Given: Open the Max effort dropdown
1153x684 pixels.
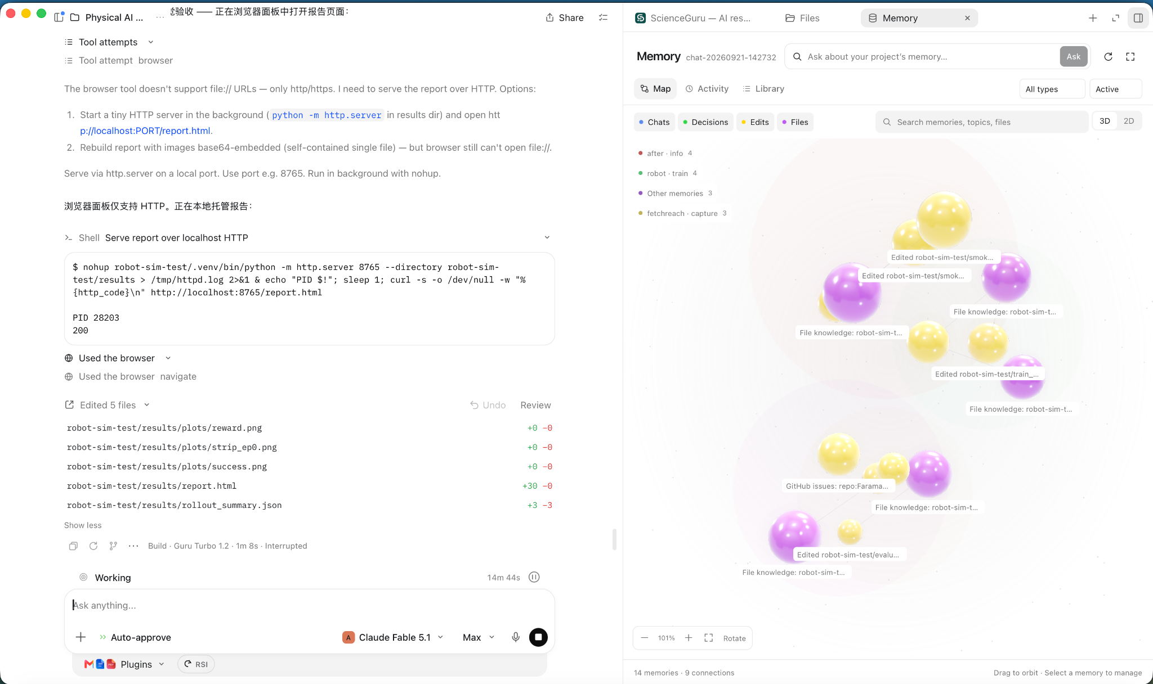Looking at the screenshot, I should [479, 637].
